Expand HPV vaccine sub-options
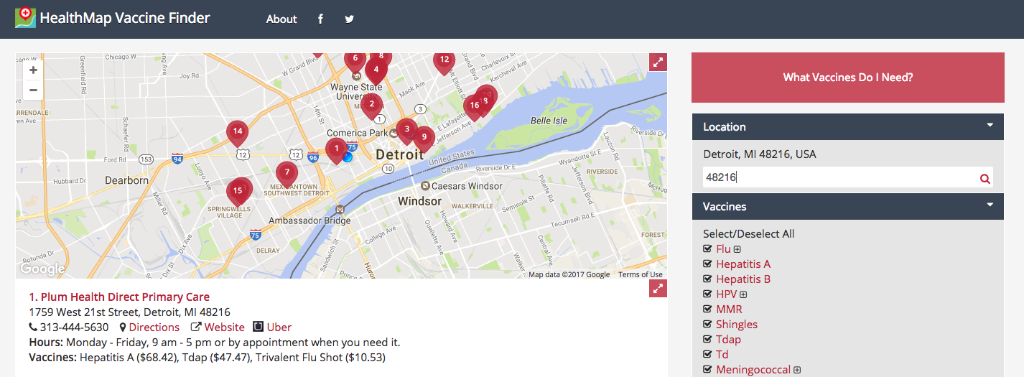The height and width of the screenshot is (377, 1024). [743, 294]
